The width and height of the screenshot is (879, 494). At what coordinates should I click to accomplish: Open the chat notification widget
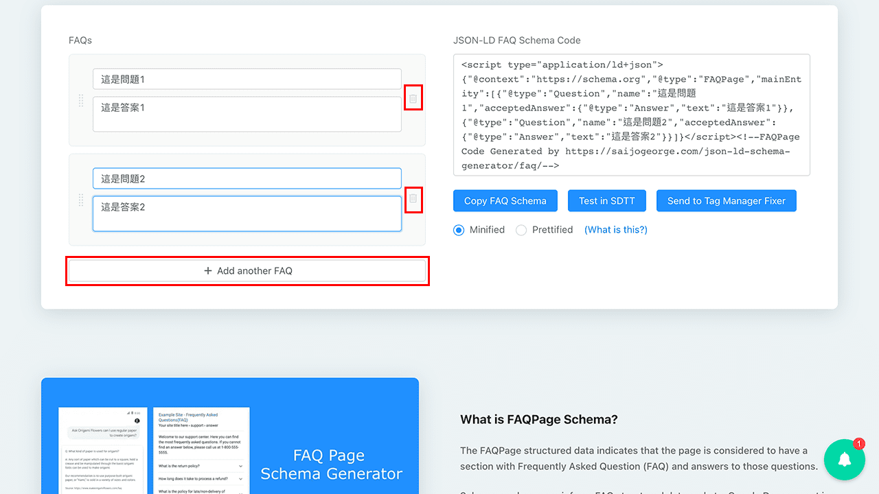point(844,460)
